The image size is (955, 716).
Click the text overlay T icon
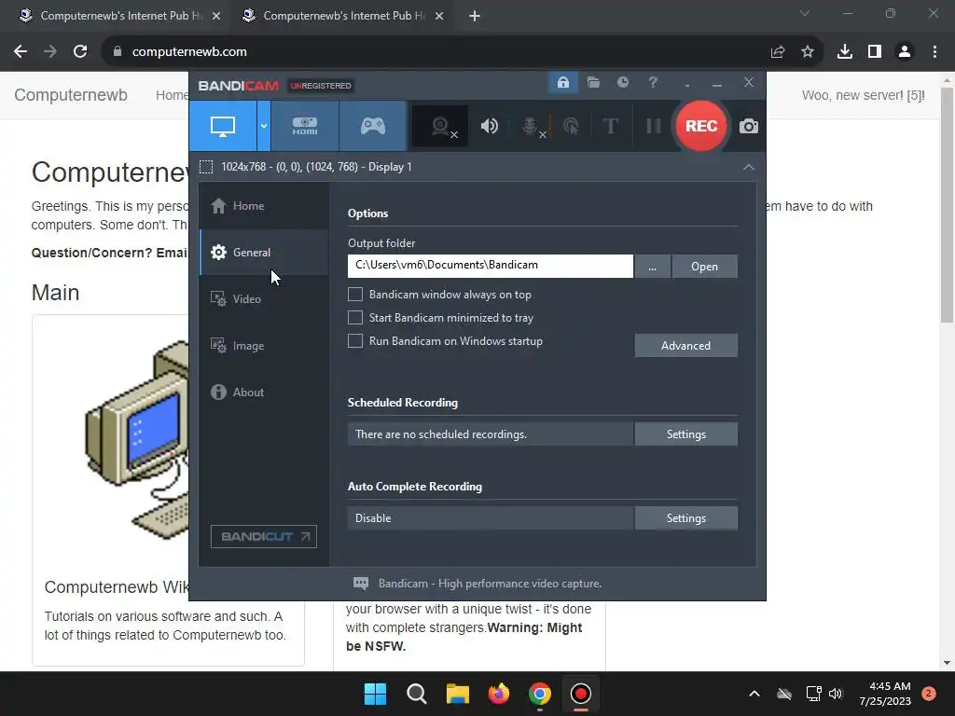click(610, 126)
